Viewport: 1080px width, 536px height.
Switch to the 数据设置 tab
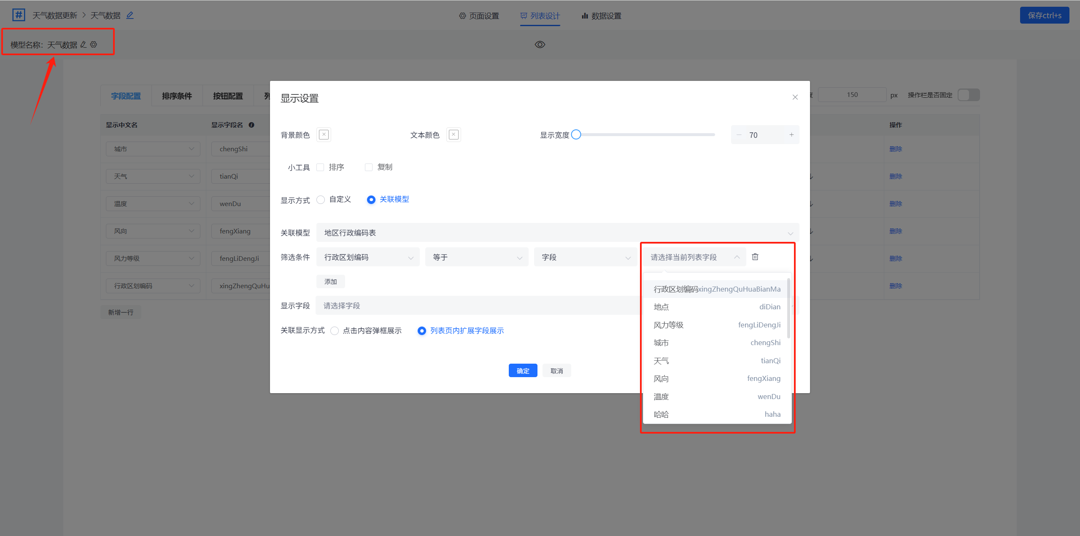[601, 16]
